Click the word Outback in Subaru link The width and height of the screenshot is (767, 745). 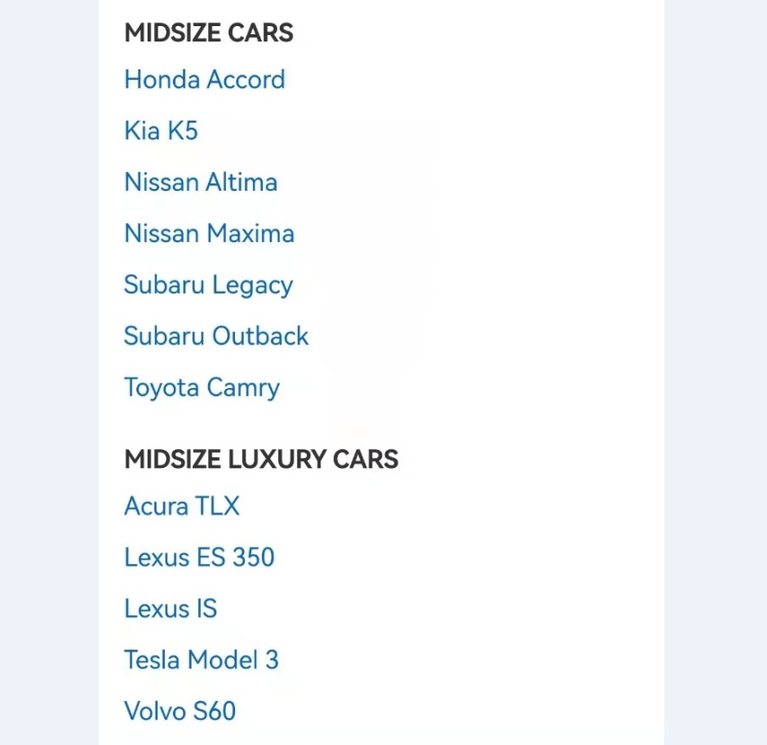[x=261, y=336]
